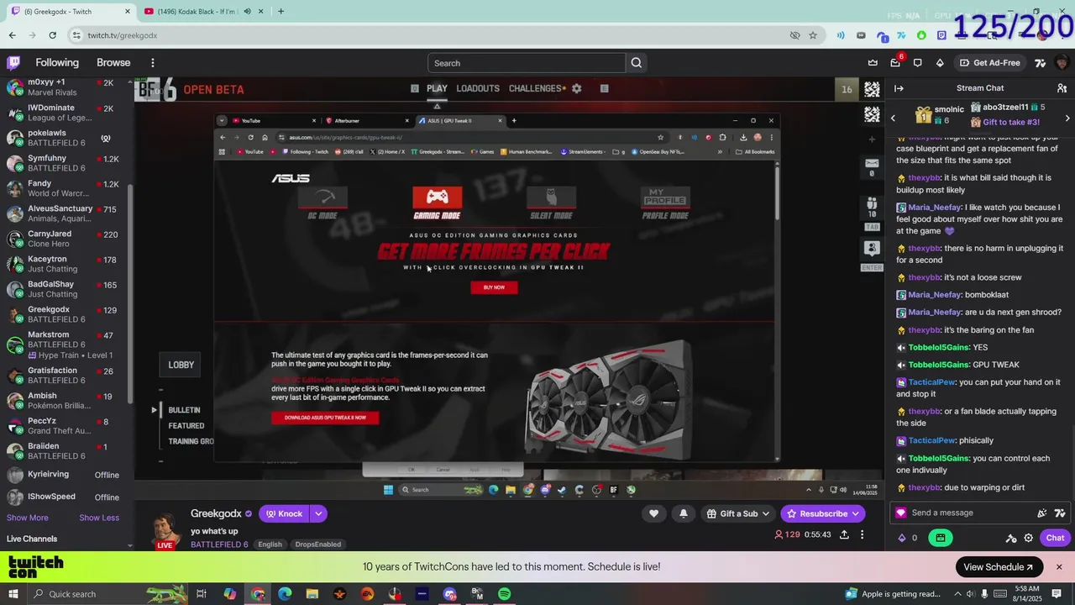Dismiss the TwitchCon banner

(x=1059, y=567)
